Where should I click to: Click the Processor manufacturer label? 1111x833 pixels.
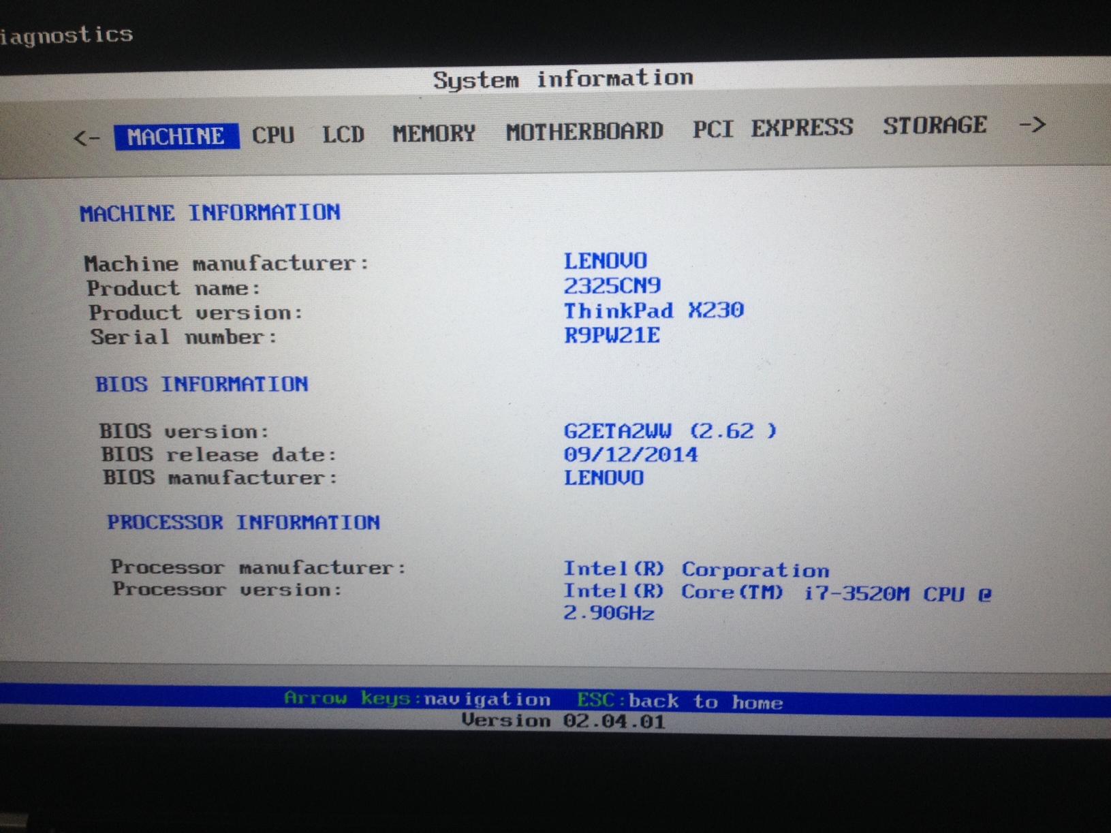[258, 567]
